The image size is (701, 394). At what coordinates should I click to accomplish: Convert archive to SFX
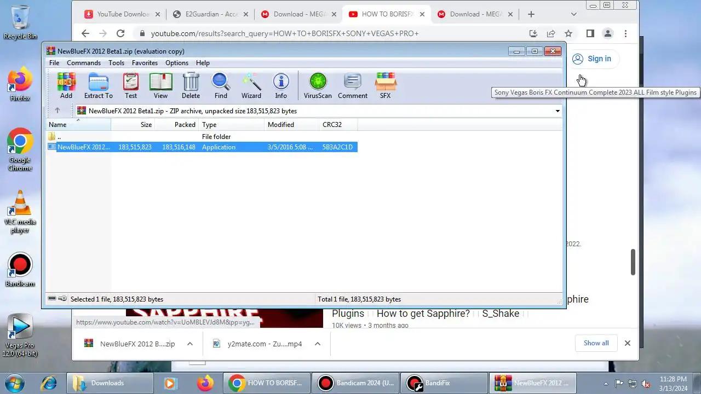point(386,86)
